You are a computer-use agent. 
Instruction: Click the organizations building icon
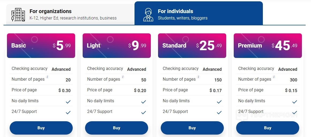(18, 15)
